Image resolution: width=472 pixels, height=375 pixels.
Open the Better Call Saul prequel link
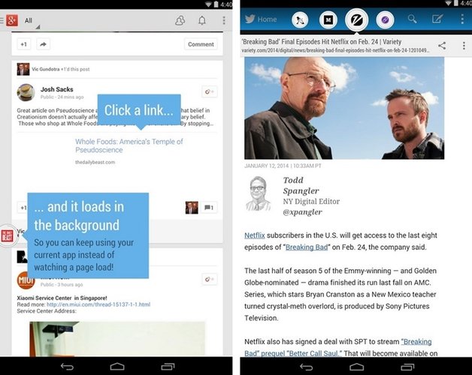pos(338,348)
